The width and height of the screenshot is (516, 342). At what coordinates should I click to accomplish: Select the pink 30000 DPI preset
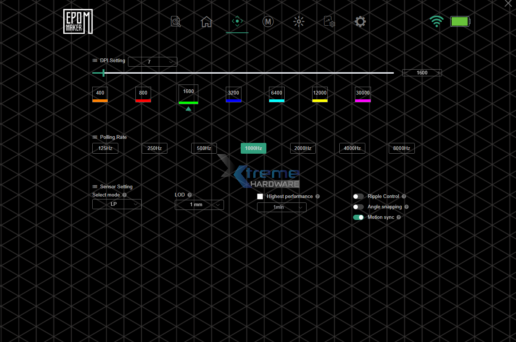[363, 95]
